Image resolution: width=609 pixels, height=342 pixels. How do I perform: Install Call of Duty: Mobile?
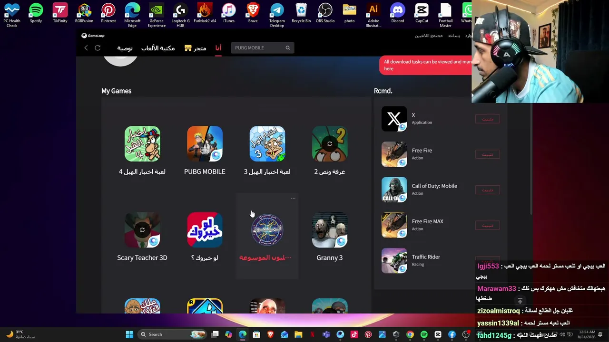488,190
